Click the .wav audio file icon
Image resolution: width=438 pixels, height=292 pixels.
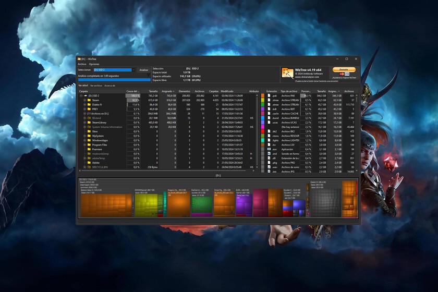click(269, 167)
